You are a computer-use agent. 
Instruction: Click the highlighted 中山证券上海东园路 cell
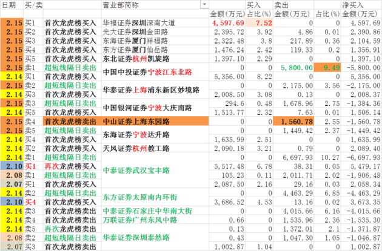155,121
